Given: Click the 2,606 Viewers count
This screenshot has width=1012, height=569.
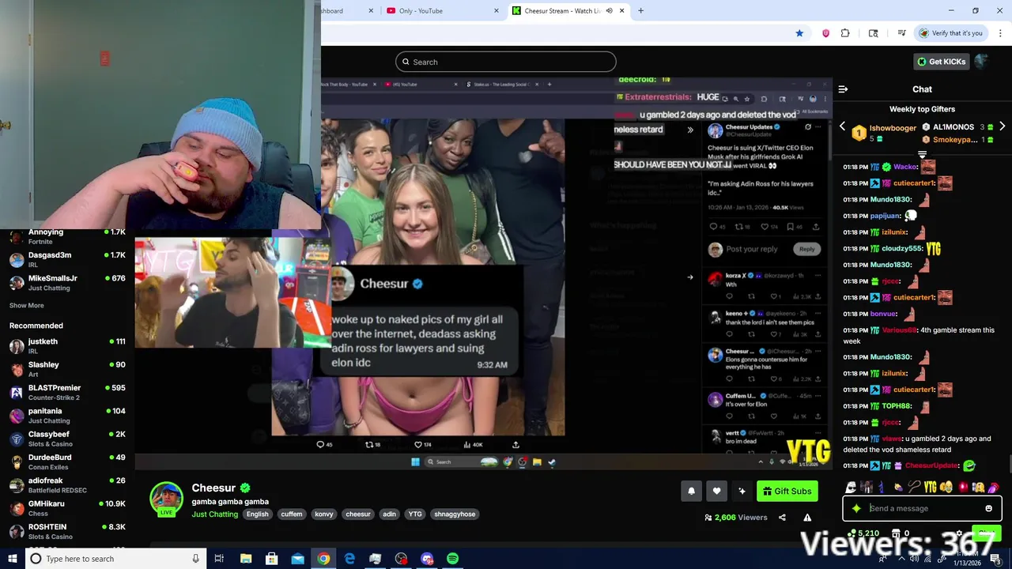Looking at the screenshot, I should pos(735,518).
